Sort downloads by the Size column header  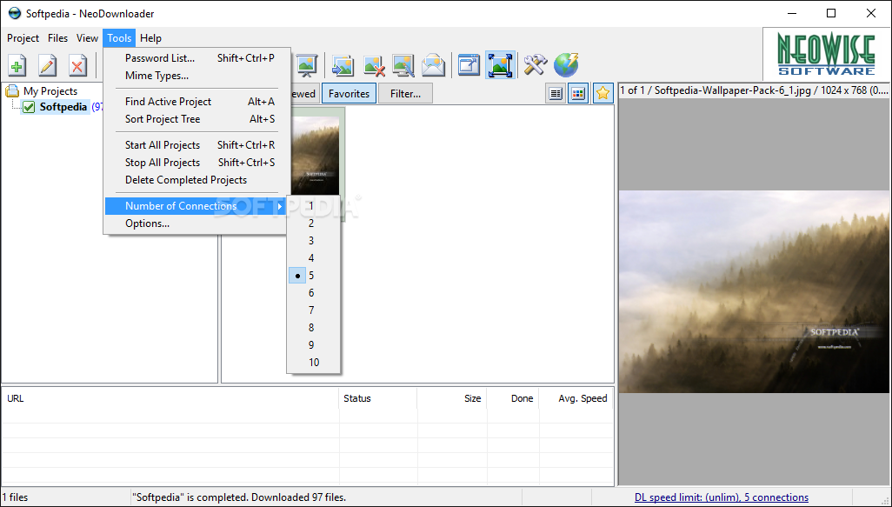451,398
